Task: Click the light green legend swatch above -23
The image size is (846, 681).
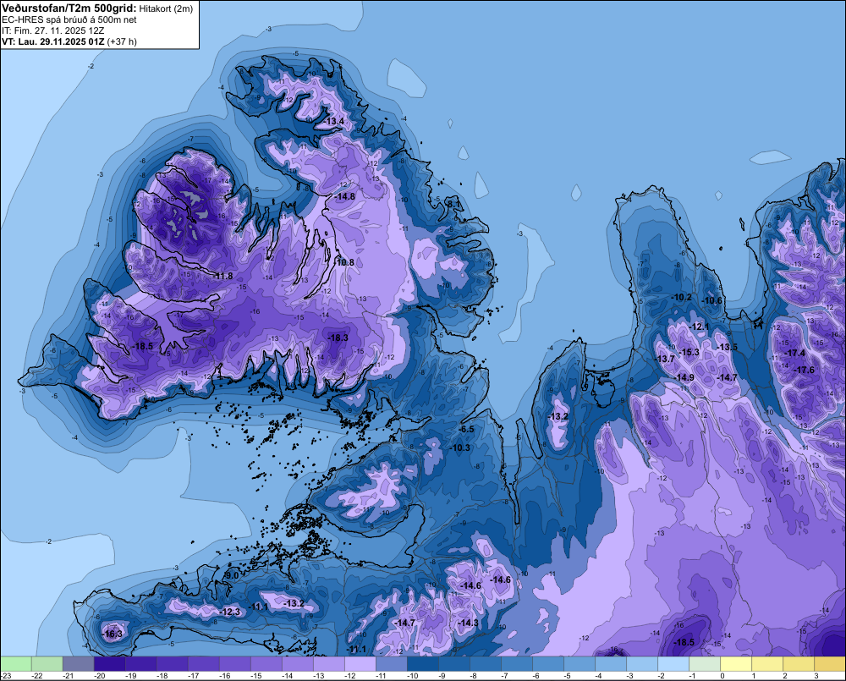Action: click(x=15, y=663)
